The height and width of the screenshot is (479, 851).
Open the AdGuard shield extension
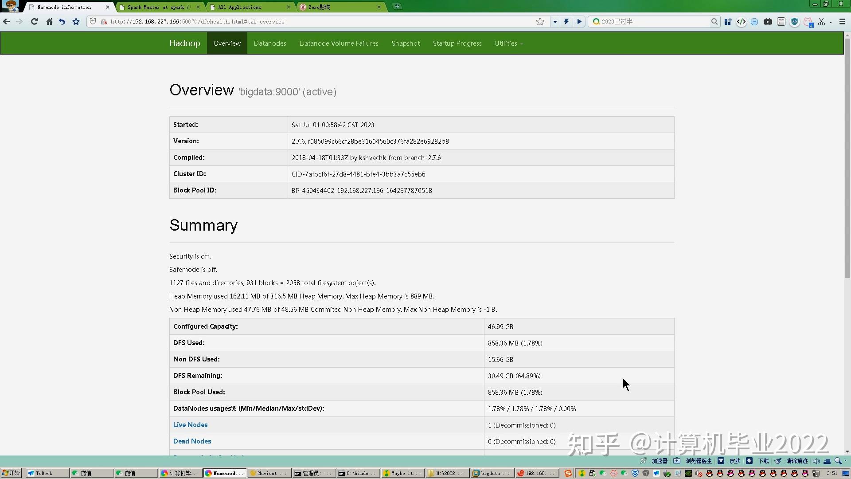tap(795, 22)
